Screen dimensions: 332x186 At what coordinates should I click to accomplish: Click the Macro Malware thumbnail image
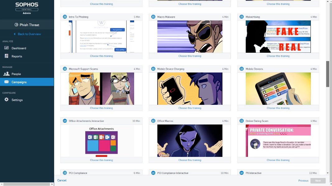pos(190,37)
